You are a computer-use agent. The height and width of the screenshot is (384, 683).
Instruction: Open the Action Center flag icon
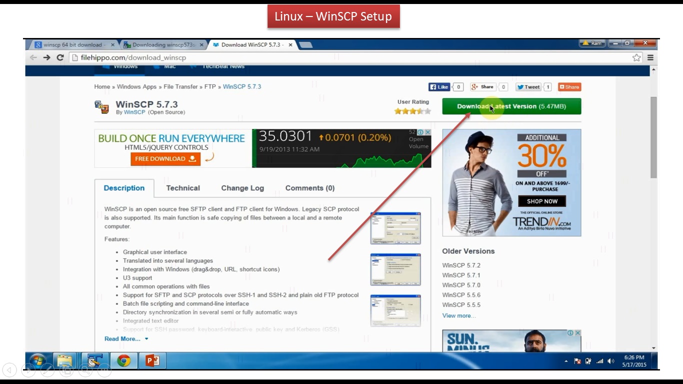(577, 361)
